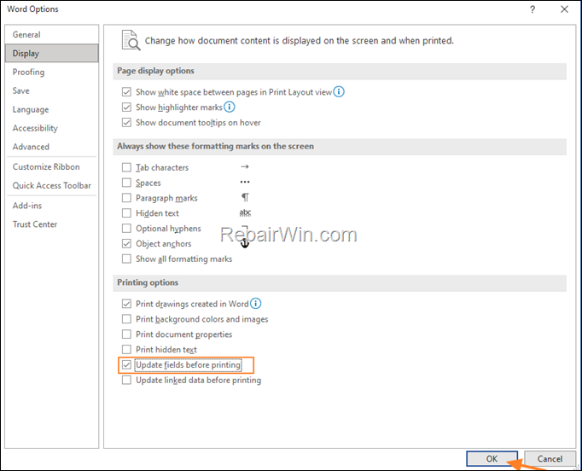The width and height of the screenshot is (582, 471).
Task: Open the Advanced category
Action: [x=52, y=147]
